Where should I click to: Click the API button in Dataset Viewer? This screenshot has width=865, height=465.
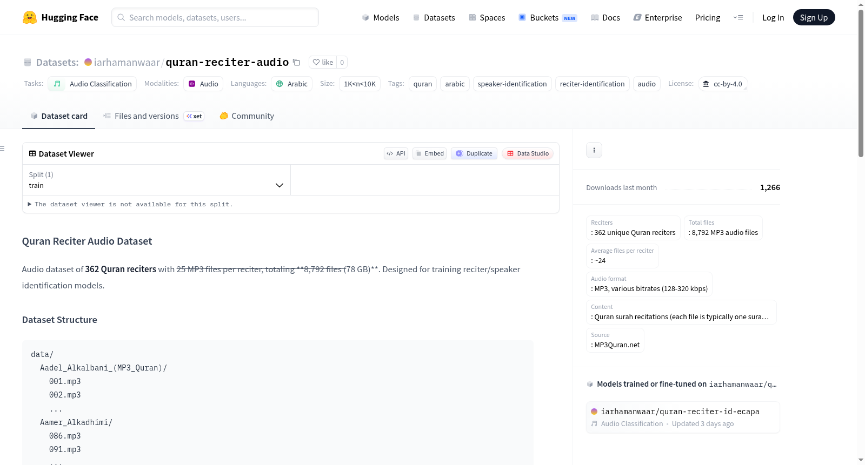[x=396, y=153]
